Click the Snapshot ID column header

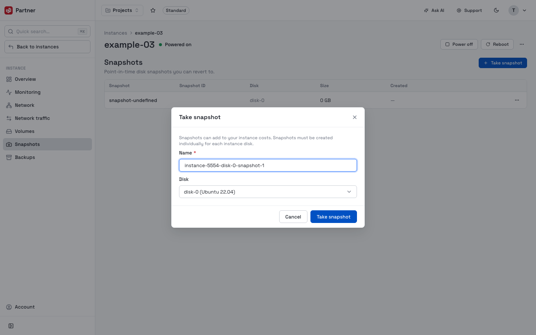(x=192, y=86)
